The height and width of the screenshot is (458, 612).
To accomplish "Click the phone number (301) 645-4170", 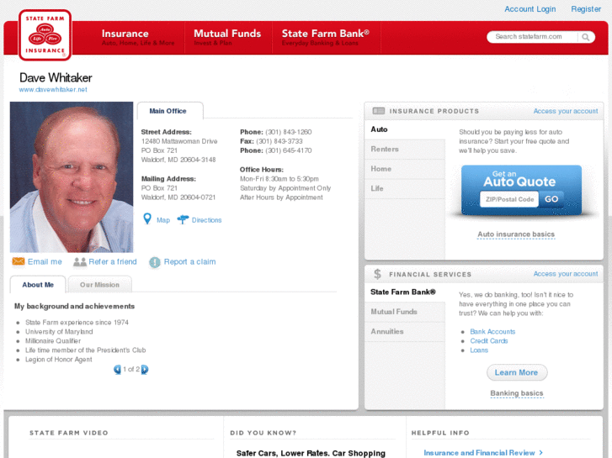I will coord(289,150).
